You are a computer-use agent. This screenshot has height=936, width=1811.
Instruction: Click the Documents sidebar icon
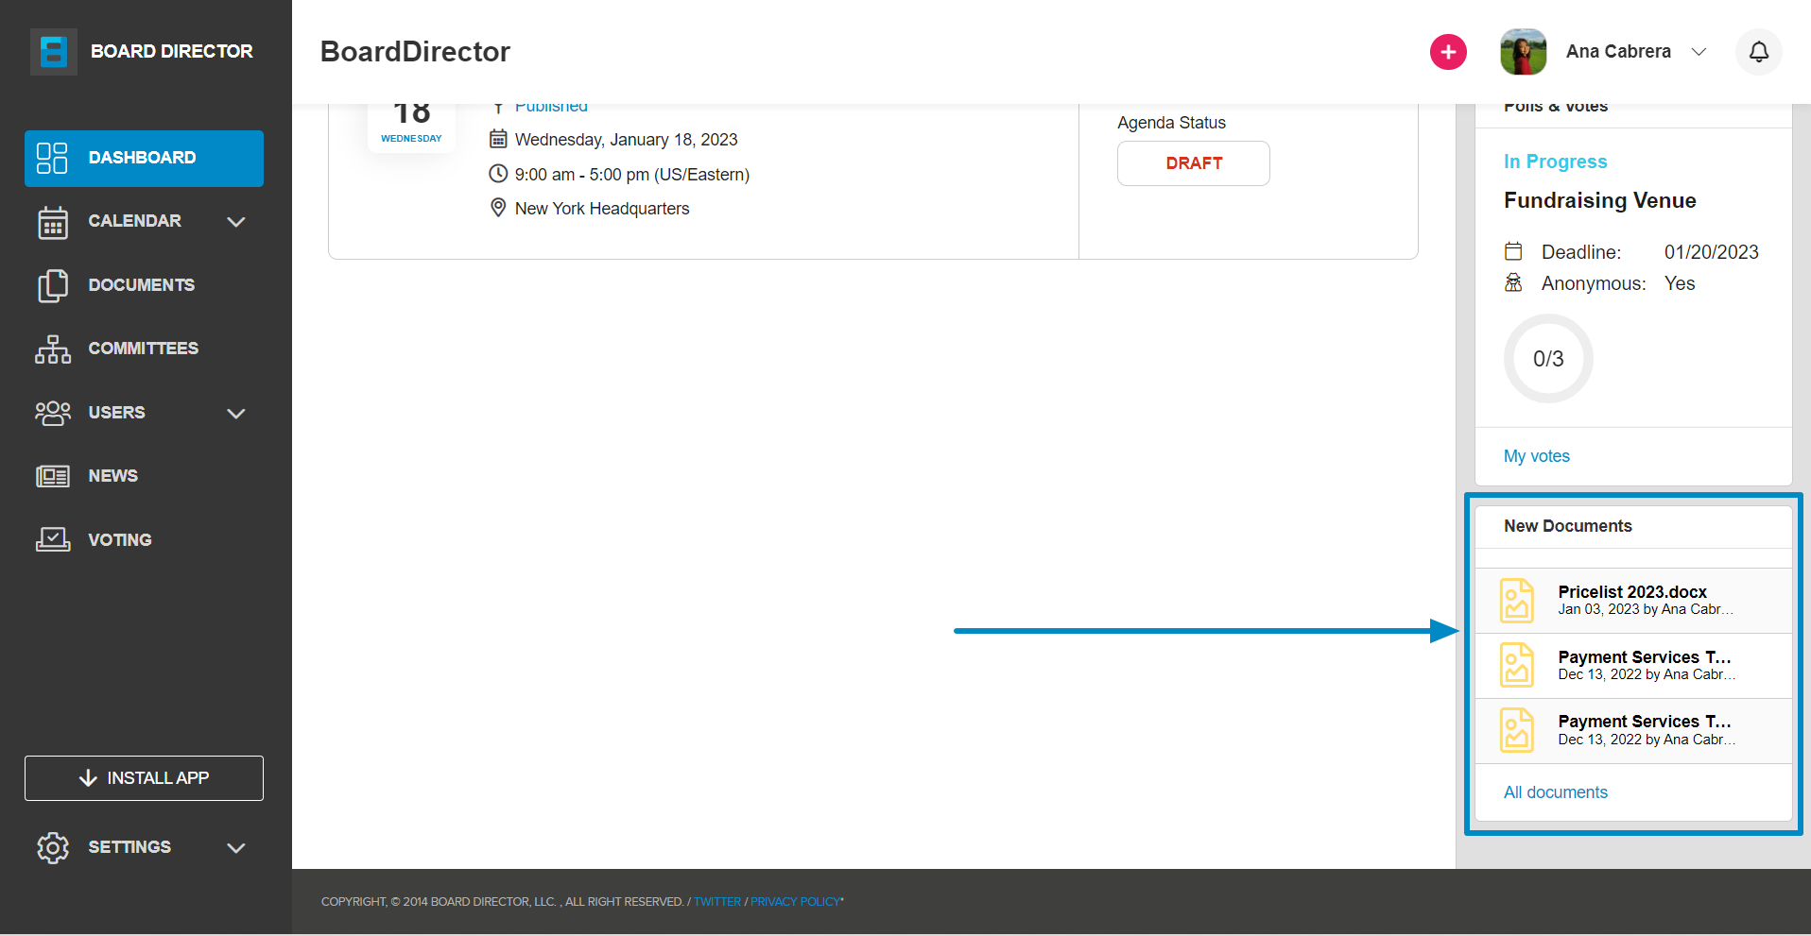pyautogui.click(x=53, y=285)
